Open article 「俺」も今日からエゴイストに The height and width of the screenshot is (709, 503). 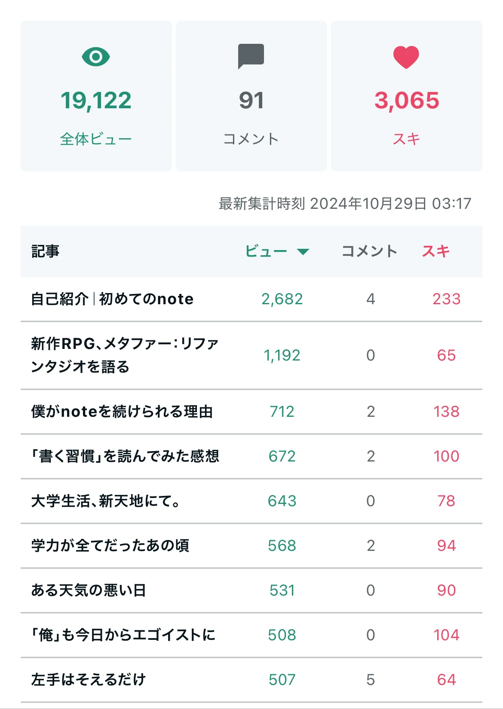tap(123, 635)
